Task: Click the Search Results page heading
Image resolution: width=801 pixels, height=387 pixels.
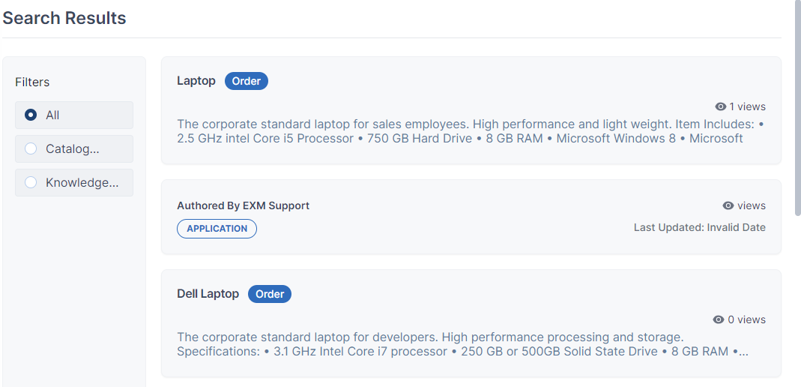Action: pos(64,18)
